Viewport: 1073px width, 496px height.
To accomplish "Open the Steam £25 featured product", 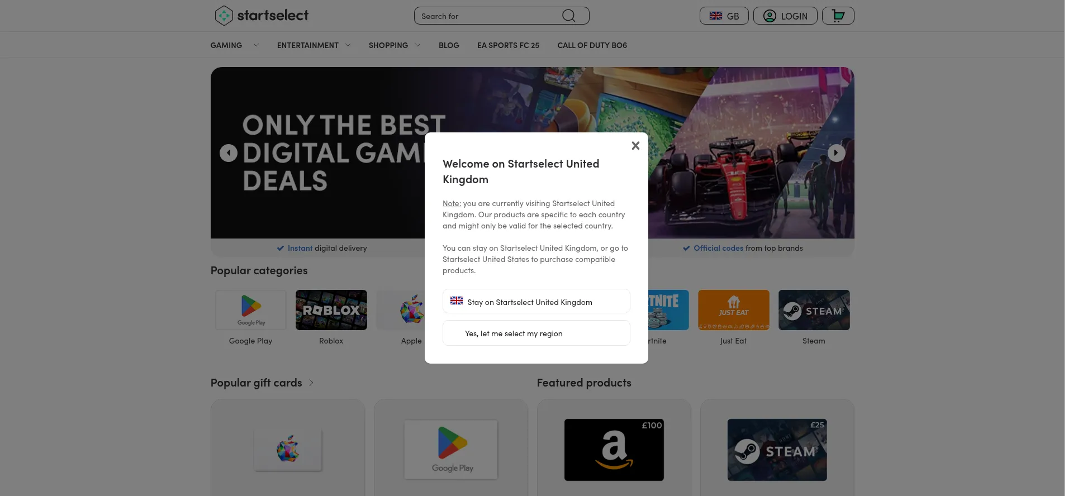I will (777, 447).
